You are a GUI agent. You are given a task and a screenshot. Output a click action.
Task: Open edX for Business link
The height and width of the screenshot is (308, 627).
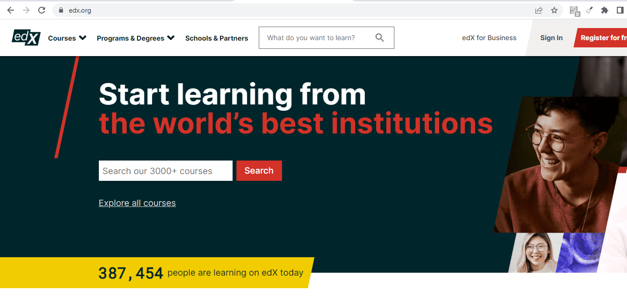point(489,38)
